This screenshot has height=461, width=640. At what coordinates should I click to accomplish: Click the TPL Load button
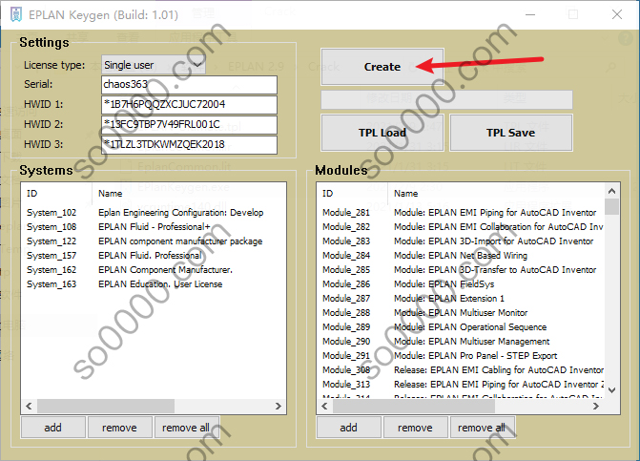pyautogui.click(x=382, y=133)
